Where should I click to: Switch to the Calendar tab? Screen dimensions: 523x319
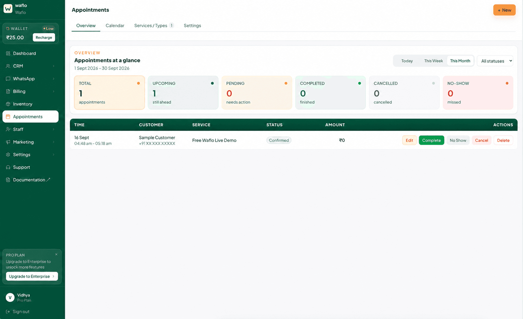point(115,26)
